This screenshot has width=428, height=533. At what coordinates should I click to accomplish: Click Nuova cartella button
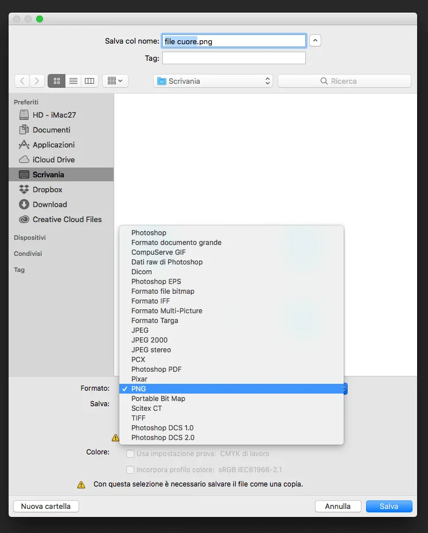click(x=46, y=506)
